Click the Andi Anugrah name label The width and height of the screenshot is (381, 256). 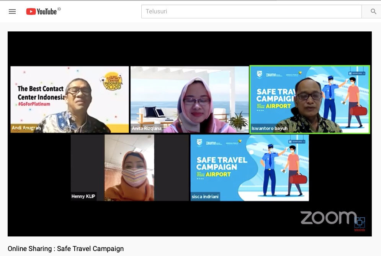coord(26,128)
